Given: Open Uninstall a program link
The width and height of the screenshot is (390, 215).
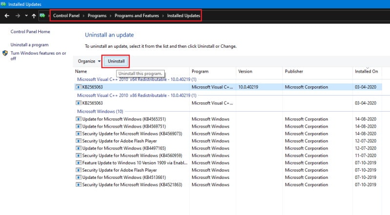Looking at the screenshot, I should pyautogui.click(x=29, y=45).
